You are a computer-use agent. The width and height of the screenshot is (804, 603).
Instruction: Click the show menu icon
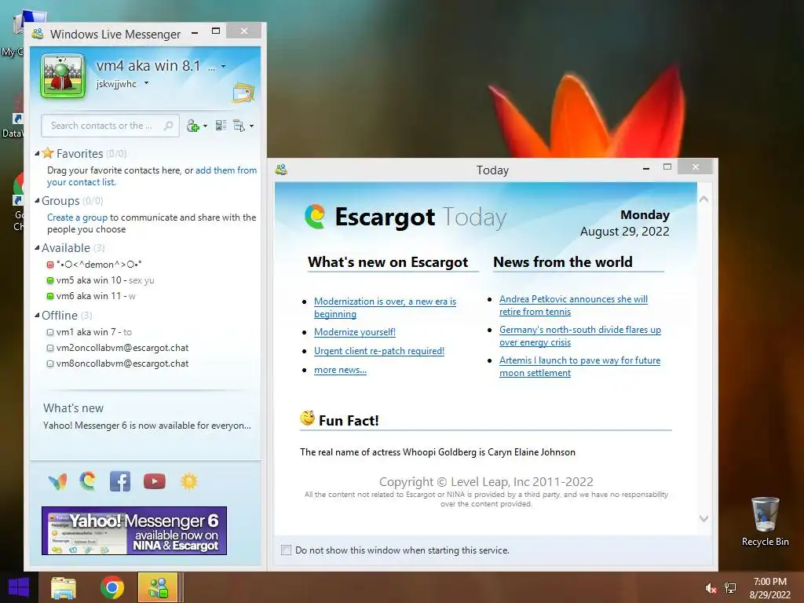click(239, 126)
